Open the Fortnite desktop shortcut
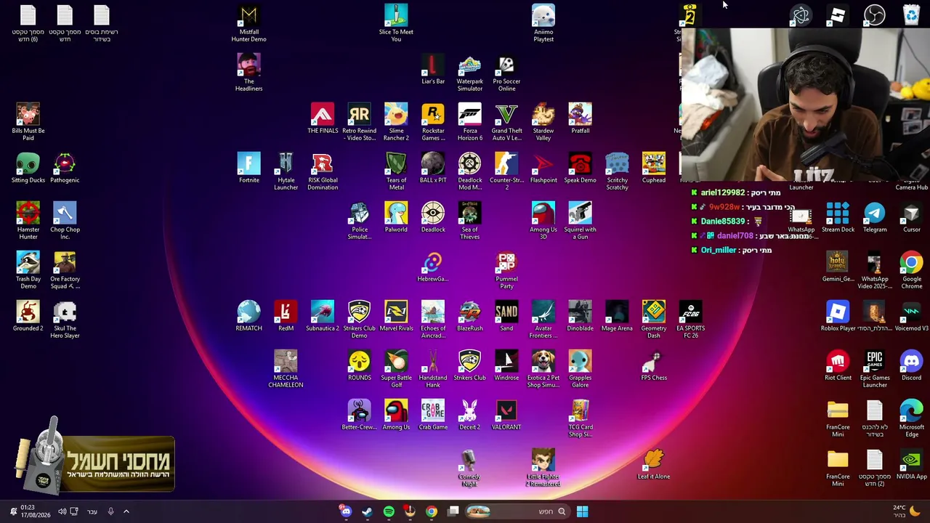Screen dimensions: 930x523 pos(248,169)
